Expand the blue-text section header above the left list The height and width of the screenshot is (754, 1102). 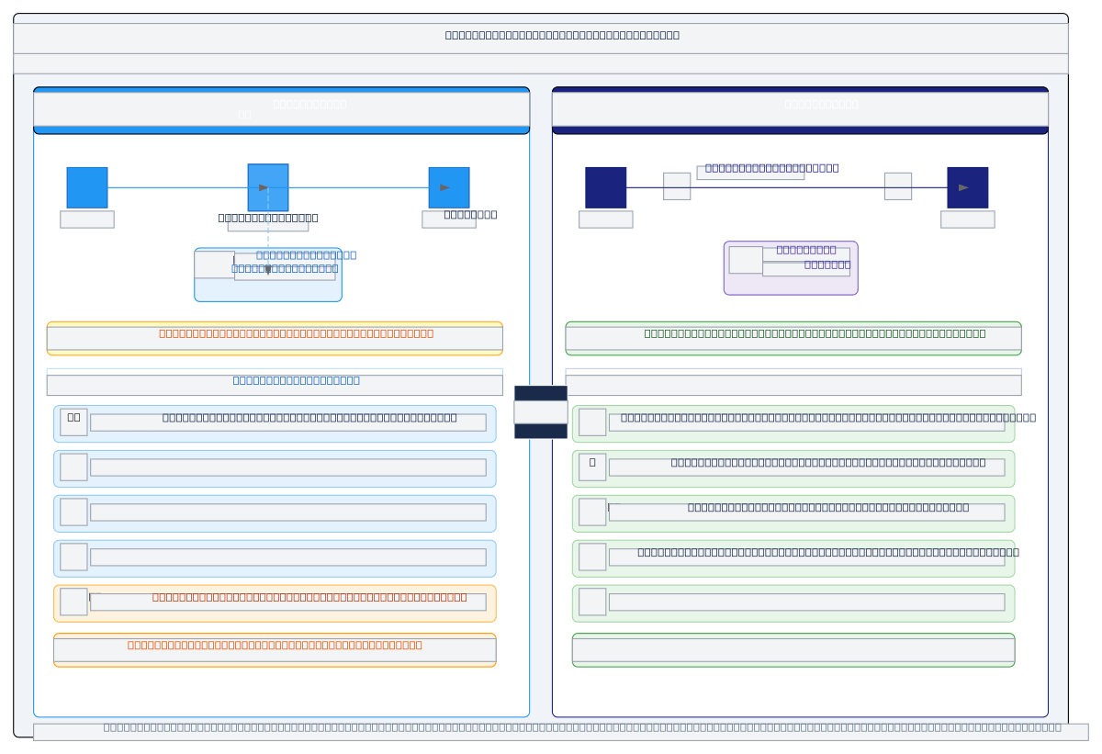275,383
